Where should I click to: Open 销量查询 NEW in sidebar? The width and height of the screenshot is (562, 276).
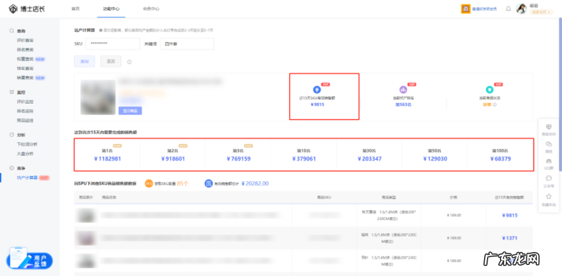pyautogui.click(x=31, y=78)
